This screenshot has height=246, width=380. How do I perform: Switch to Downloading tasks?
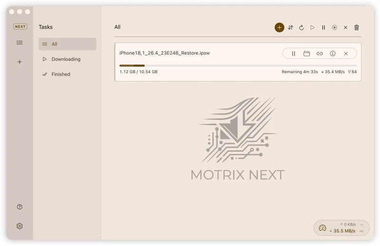point(67,59)
